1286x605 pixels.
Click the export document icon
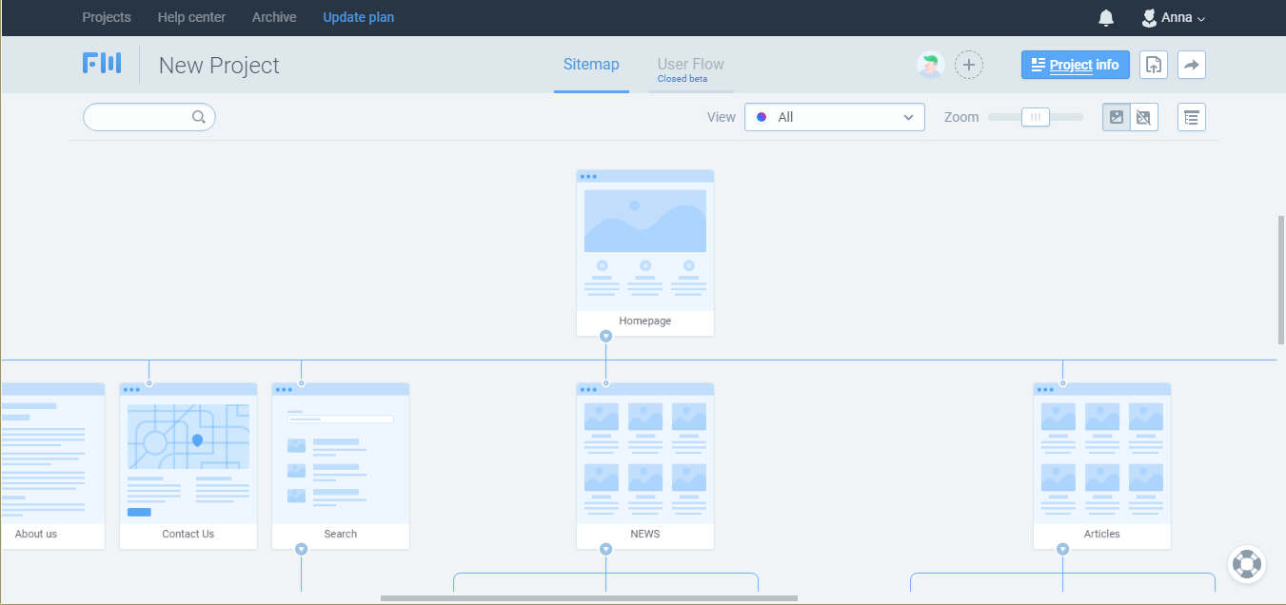[1153, 65]
